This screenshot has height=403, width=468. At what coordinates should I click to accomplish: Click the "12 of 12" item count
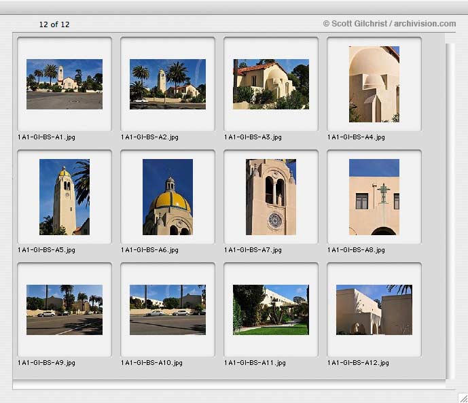[54, 24]
